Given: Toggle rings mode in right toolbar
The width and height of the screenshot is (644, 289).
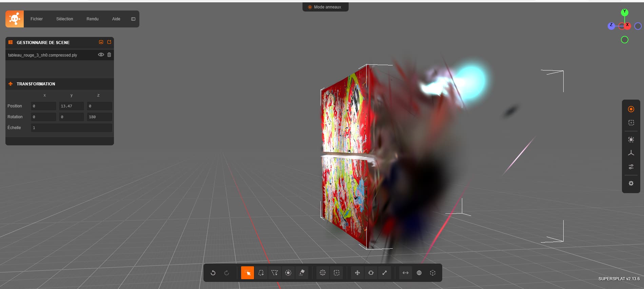Looking at the screenshot, I should (x=631, y=109).
